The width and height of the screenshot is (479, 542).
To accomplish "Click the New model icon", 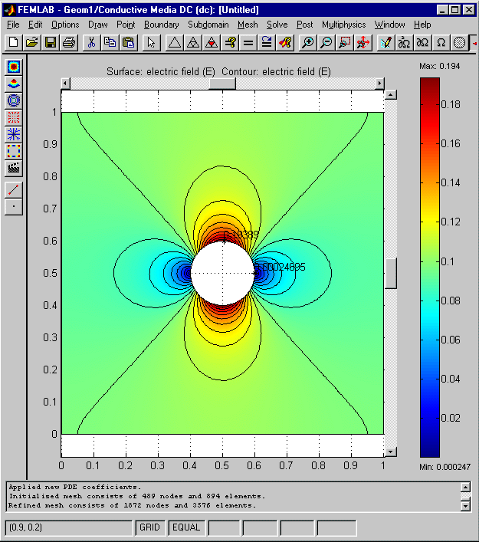I will click(x=14, y=43).
